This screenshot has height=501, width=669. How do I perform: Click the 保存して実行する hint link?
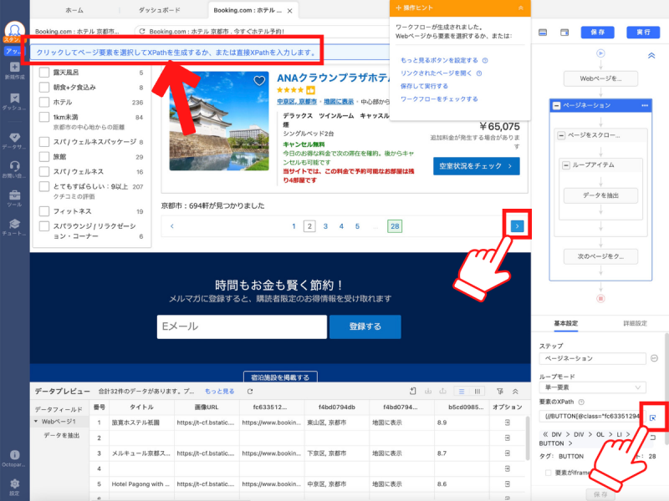(x=424, y=86)
